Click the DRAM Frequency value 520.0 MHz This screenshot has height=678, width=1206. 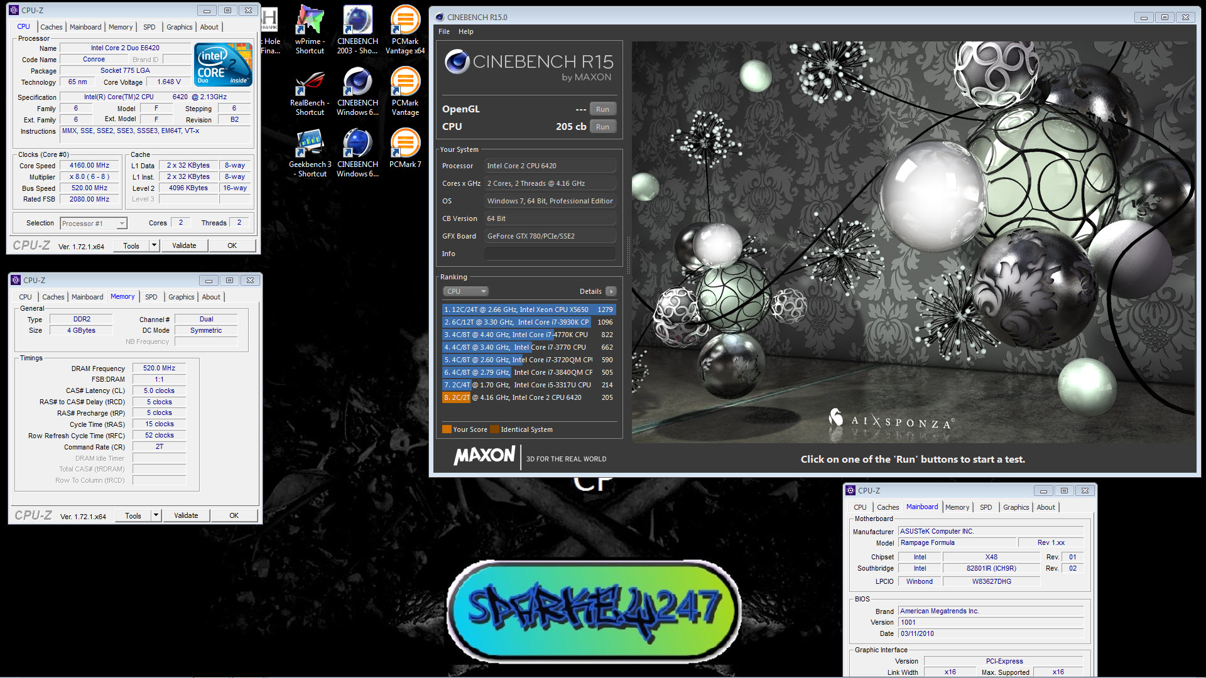(159, 369)
